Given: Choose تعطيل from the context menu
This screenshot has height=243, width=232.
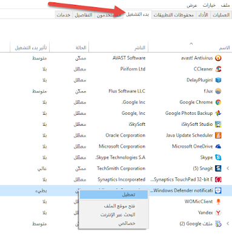Looking at the screenshot, I should coord(114,194).
